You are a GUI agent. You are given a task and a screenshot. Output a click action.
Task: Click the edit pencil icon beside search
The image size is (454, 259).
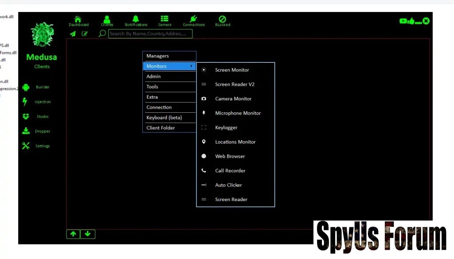click(85, 34)
